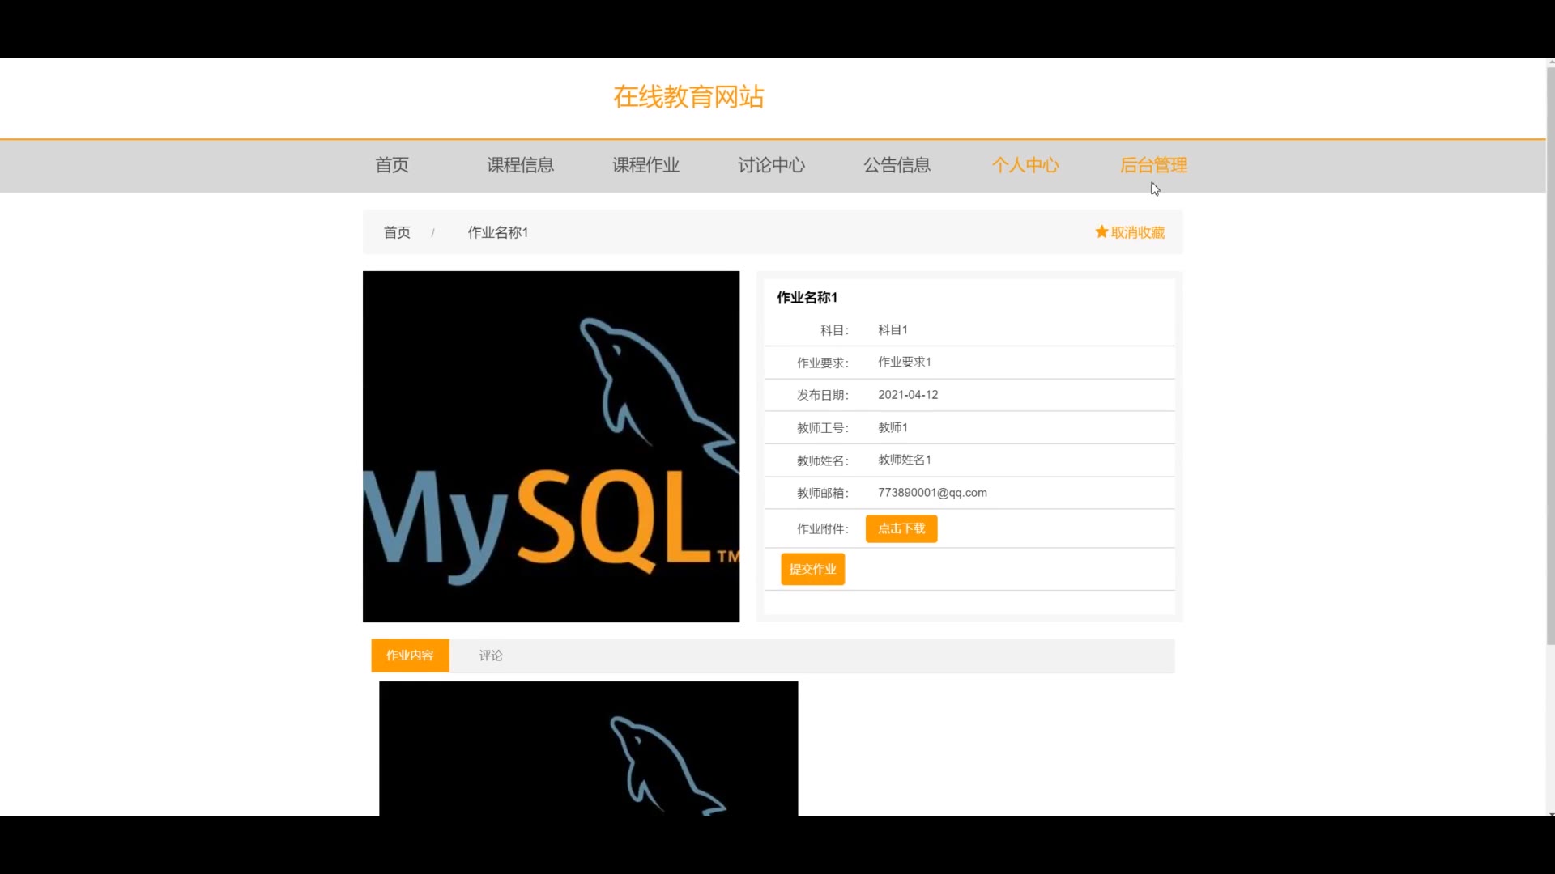Click the teacher name value 教师姓名1
Image resolution: width=1555 pixels, height=874 pixels.
click(905, 460)
